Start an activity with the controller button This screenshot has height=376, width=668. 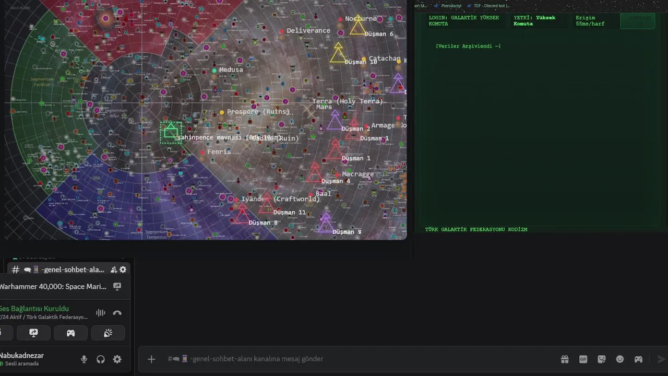point(70,333)
